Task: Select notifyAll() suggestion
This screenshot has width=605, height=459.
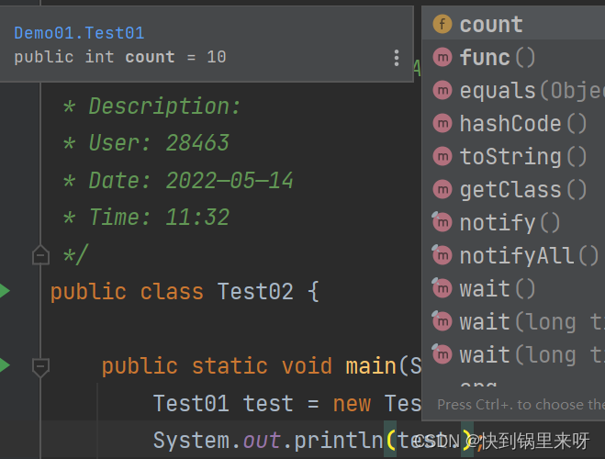Action: click(x=514, y=256)
